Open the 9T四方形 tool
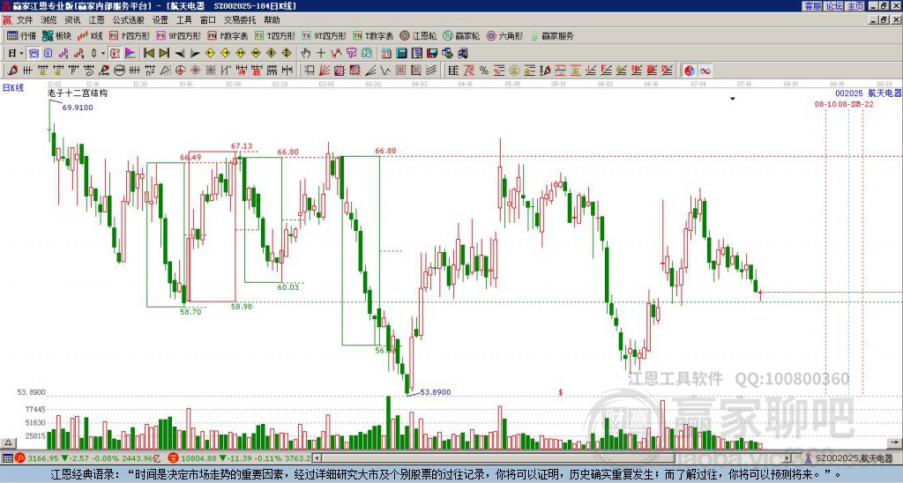Screen dimensions: 903x483 pos(324,36)
